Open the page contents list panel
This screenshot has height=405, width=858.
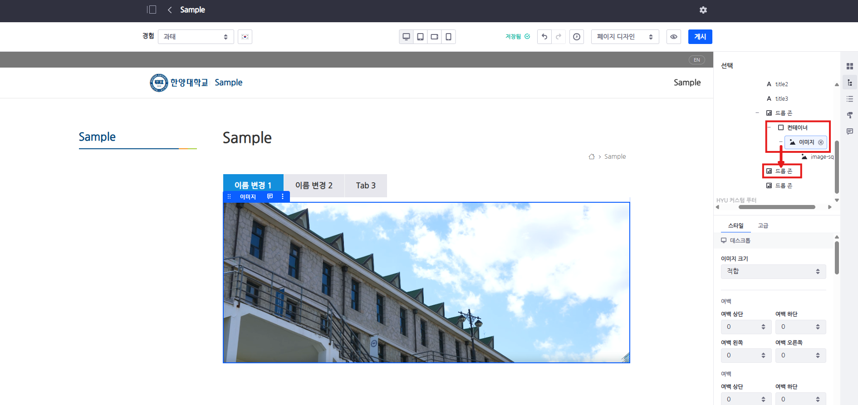(x=849, y=99)
